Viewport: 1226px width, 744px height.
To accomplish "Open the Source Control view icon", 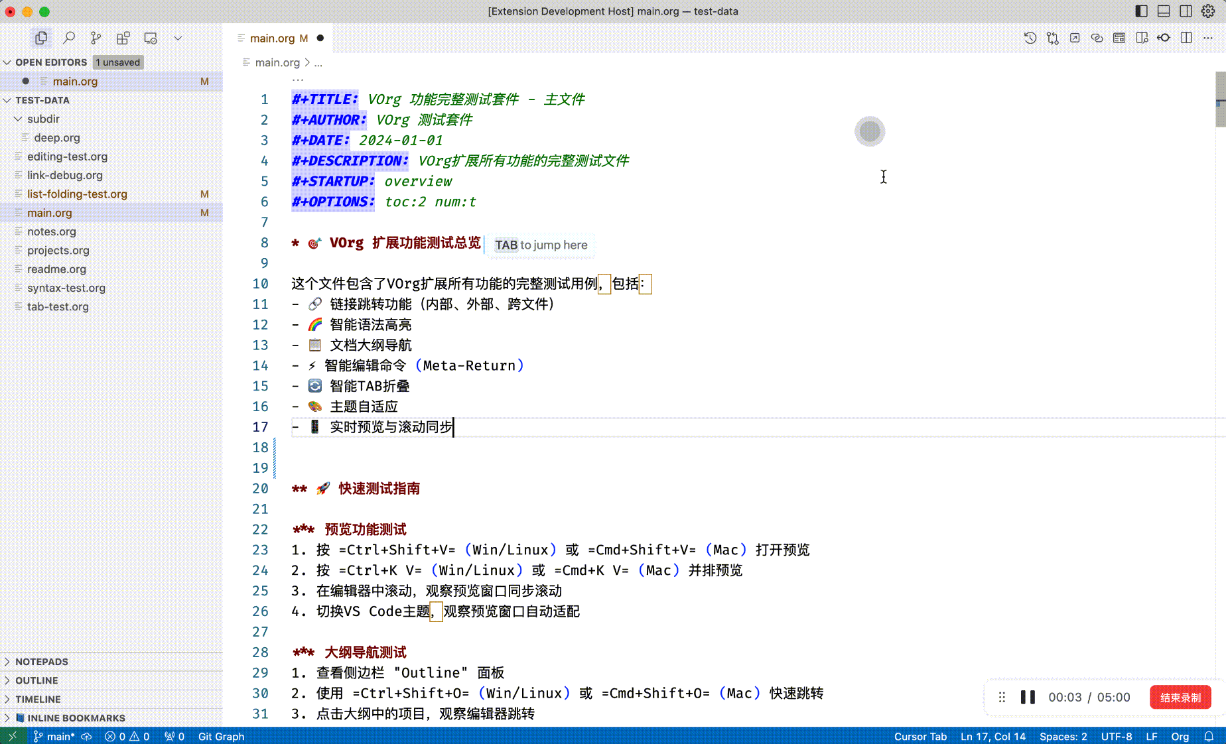I will pos(96,38).
